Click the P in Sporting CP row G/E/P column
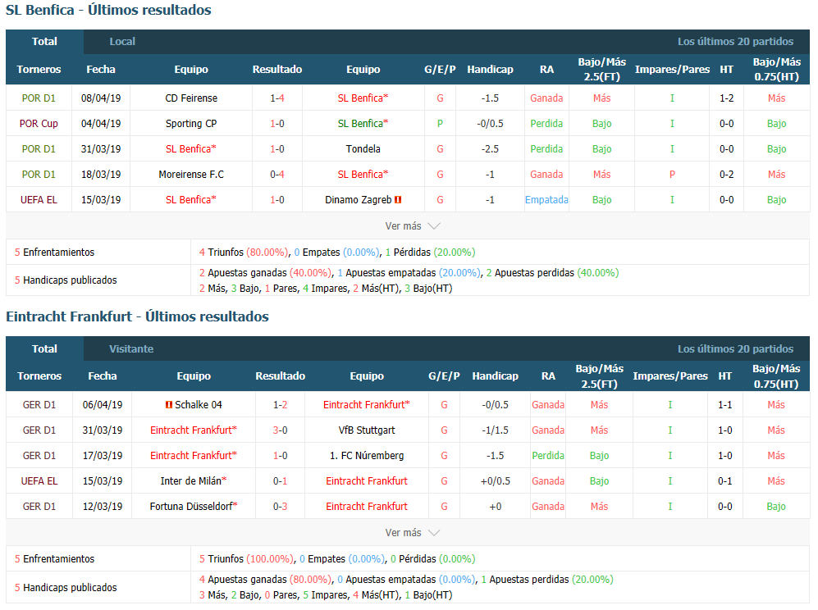 pyautogui.click(x=440, y=124)
